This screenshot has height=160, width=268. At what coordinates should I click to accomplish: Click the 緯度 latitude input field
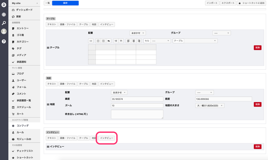point(137,99)
